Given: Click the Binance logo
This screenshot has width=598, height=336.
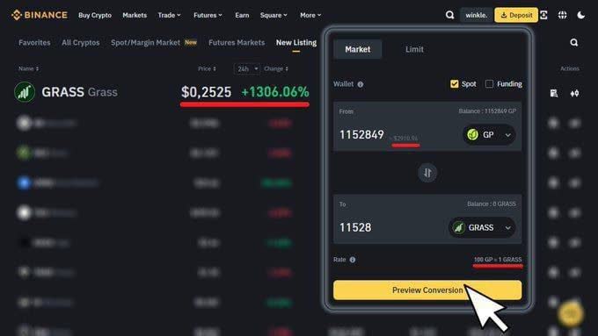Looking at the screenshot, I should pyautogui.click(x=40, y=15).
